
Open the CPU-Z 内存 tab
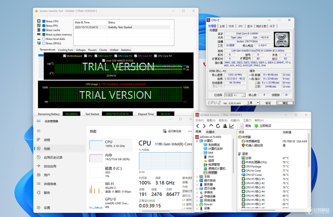click(231, 26)
